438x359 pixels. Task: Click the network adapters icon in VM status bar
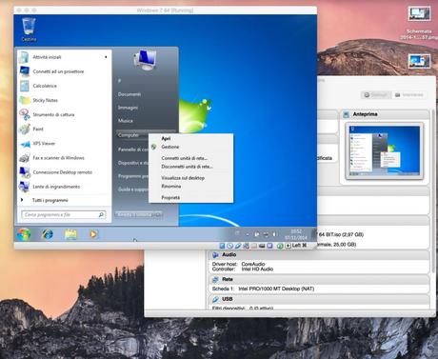pyautogui.click(x=246, y=246)
